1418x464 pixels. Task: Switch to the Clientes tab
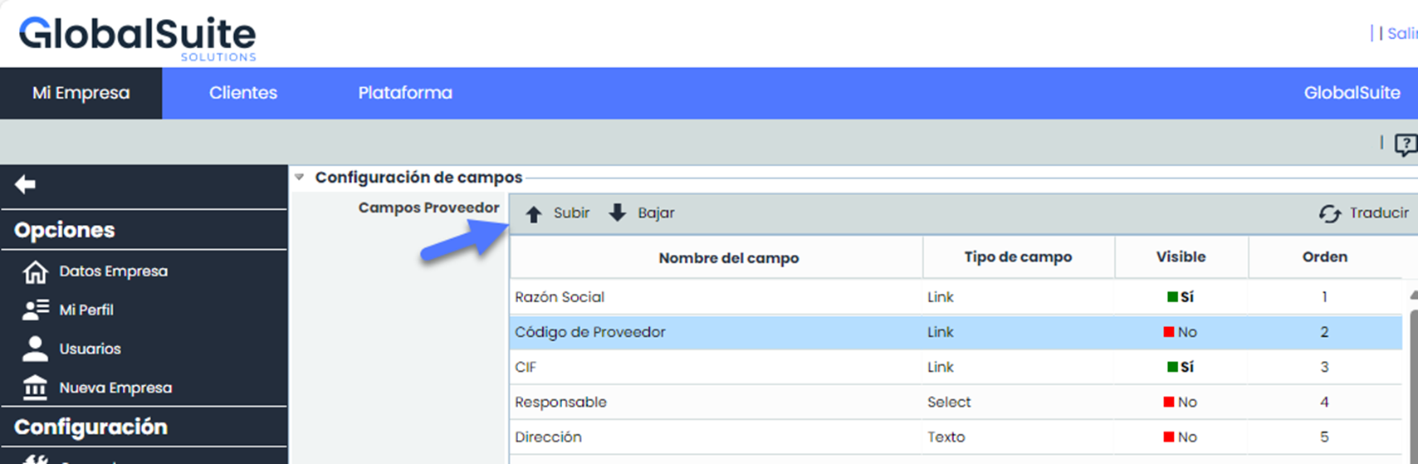click(x=242, y=93)
